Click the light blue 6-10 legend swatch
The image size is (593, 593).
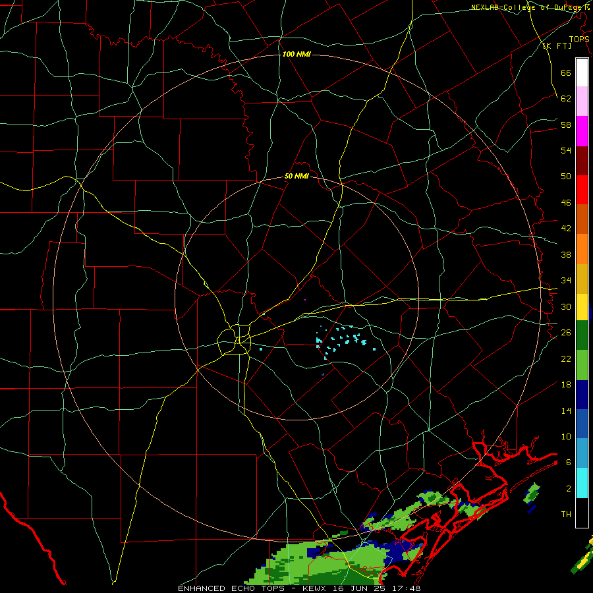tap(582, 453)
